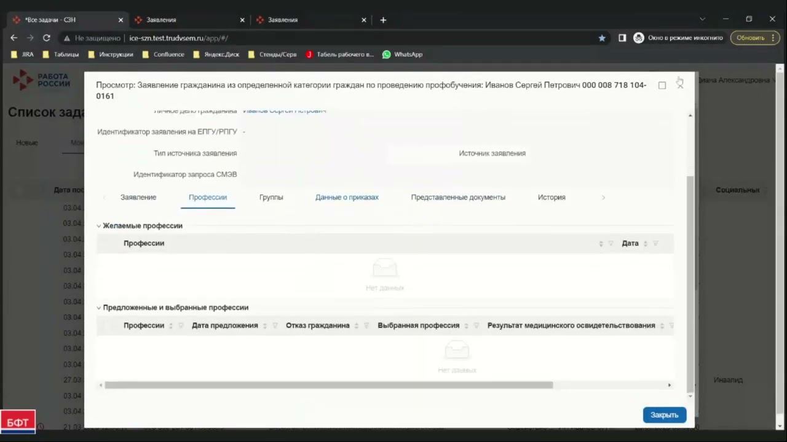Click the Результат медицинского освидетельствования header

pos(571,326)
